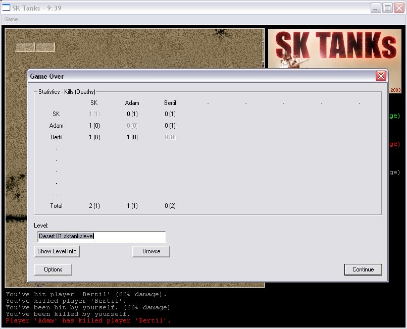This screenshot has height=329, width=407.
Task: Open the Game menu
Action: coord(11,19)
